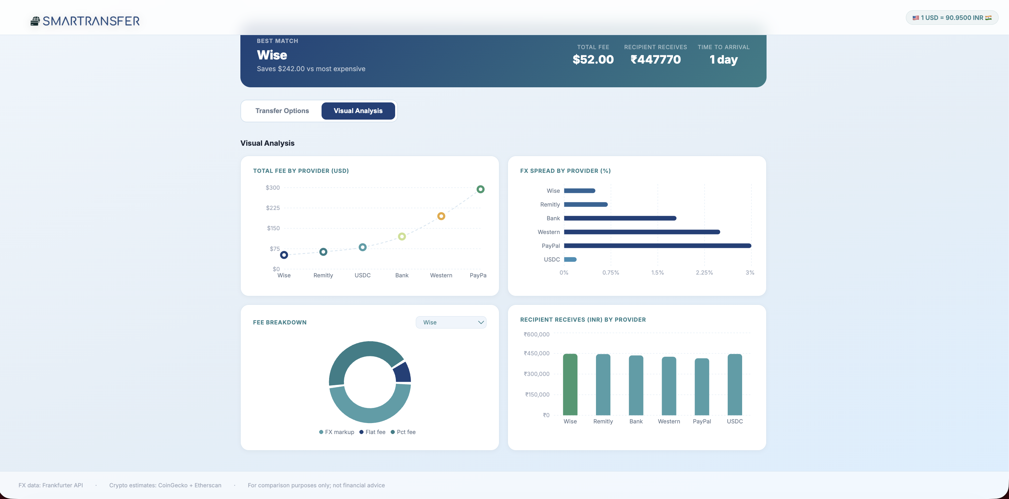Open the Fee Breakdown provider dropdown

pos(451,322)
